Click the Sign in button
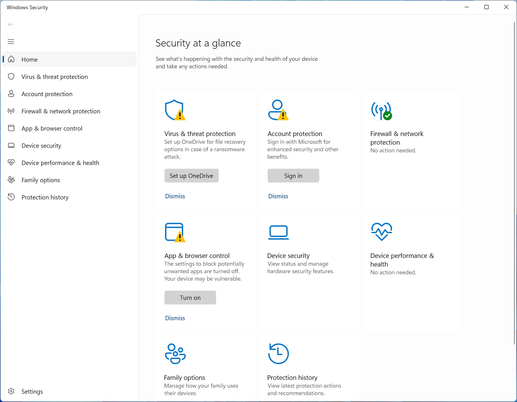This screenshot has height=402, width=517. click(x=293, y=176)
